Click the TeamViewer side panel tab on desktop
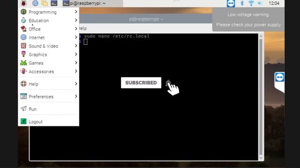Viewport: 300px width, 168px height. point(279,82)
